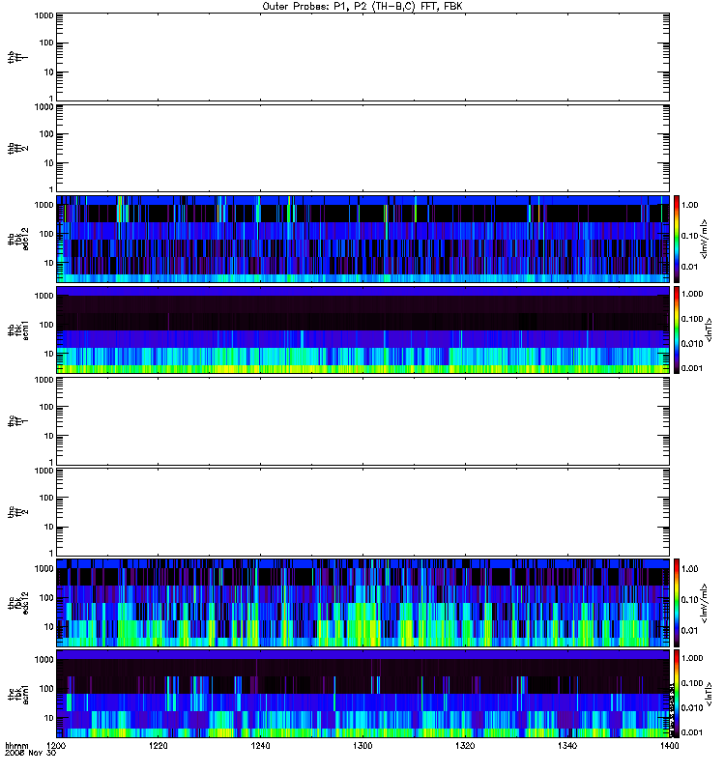The width and height of the screenshot is (725, 773).
Task: Click the 0.10 value on thb edc12 color bar
Action: [690, 236]
